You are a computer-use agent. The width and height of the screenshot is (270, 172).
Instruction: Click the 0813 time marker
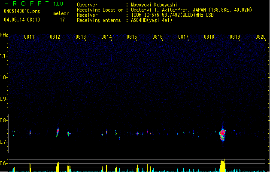pyautogui.click(x=80, y=37)
